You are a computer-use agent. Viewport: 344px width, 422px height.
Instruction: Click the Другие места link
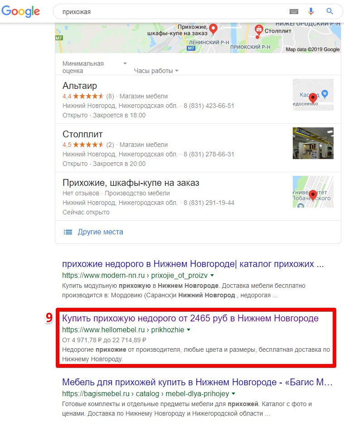[101, 232]
